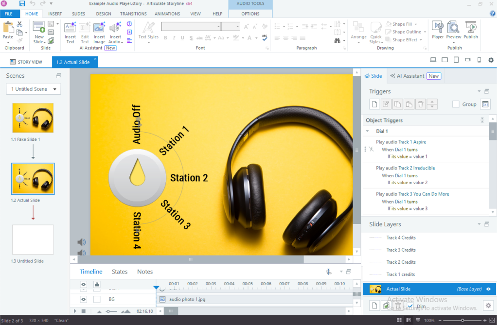Image resolution: width=498 pixels, height=325 pixels.
Task: Copy the selected trigger icon
Action: coord(397,104)
